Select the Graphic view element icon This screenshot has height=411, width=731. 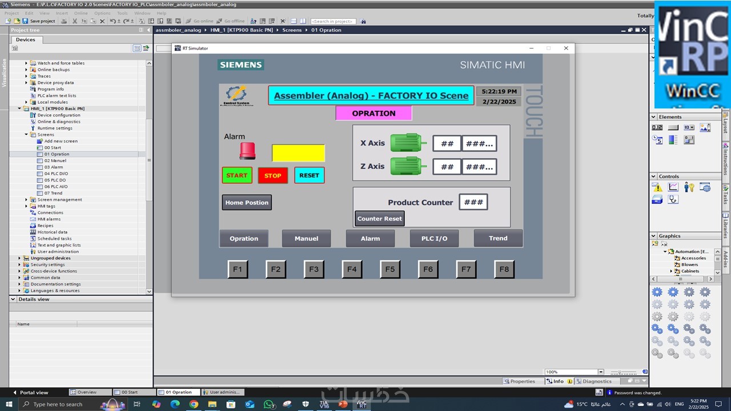(x=705, y=127)
